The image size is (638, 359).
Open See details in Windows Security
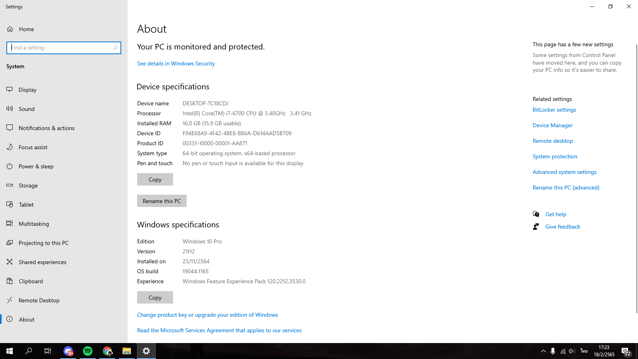pos(176,63)
